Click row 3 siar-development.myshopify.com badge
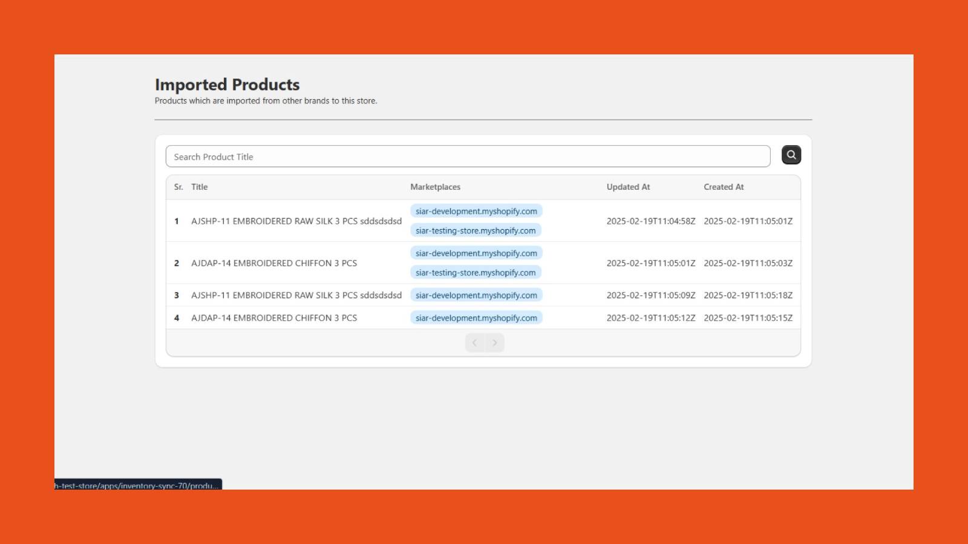968x544 pixels. (x=476, y=295)
